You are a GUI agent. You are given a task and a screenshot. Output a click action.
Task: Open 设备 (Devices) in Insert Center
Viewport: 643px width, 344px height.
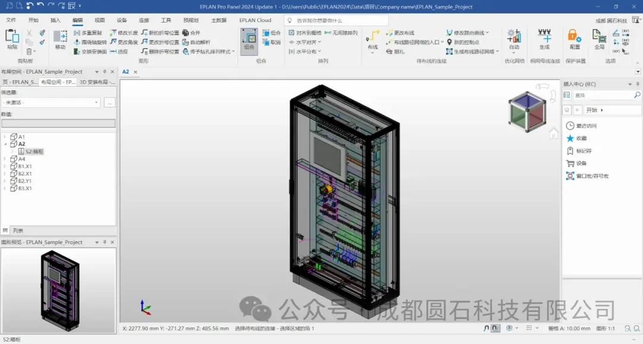click(576, 163)
